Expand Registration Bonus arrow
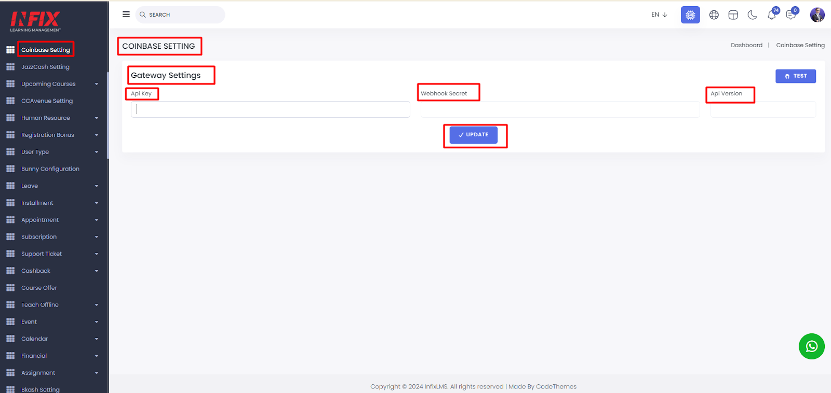This screenshot has height=393, width=831. [x=97, y=135]
